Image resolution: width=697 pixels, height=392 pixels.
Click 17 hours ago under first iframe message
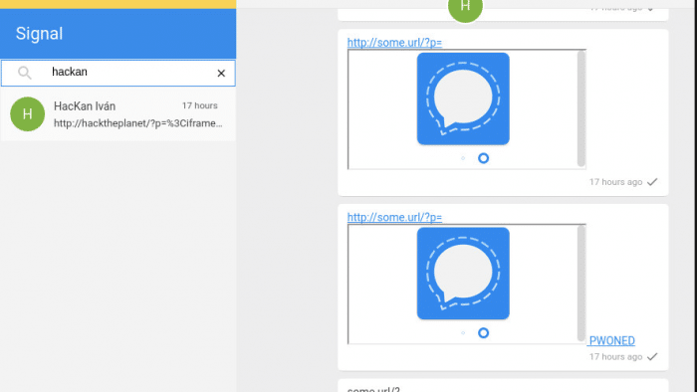(x=615, y=182)
